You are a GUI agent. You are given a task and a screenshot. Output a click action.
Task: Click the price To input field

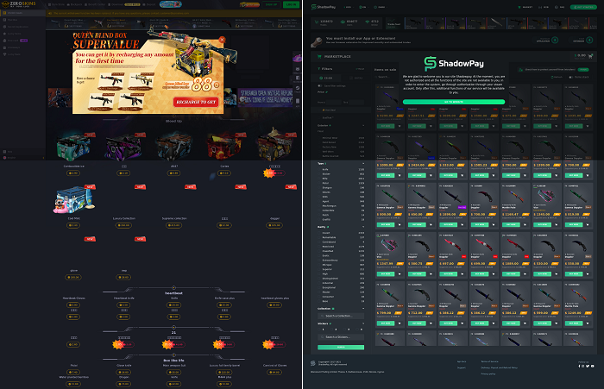[x=356, y=102]
